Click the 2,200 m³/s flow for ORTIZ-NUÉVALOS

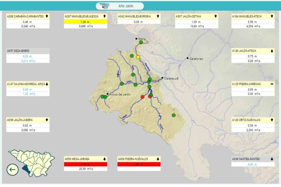[x=253, y=130]
